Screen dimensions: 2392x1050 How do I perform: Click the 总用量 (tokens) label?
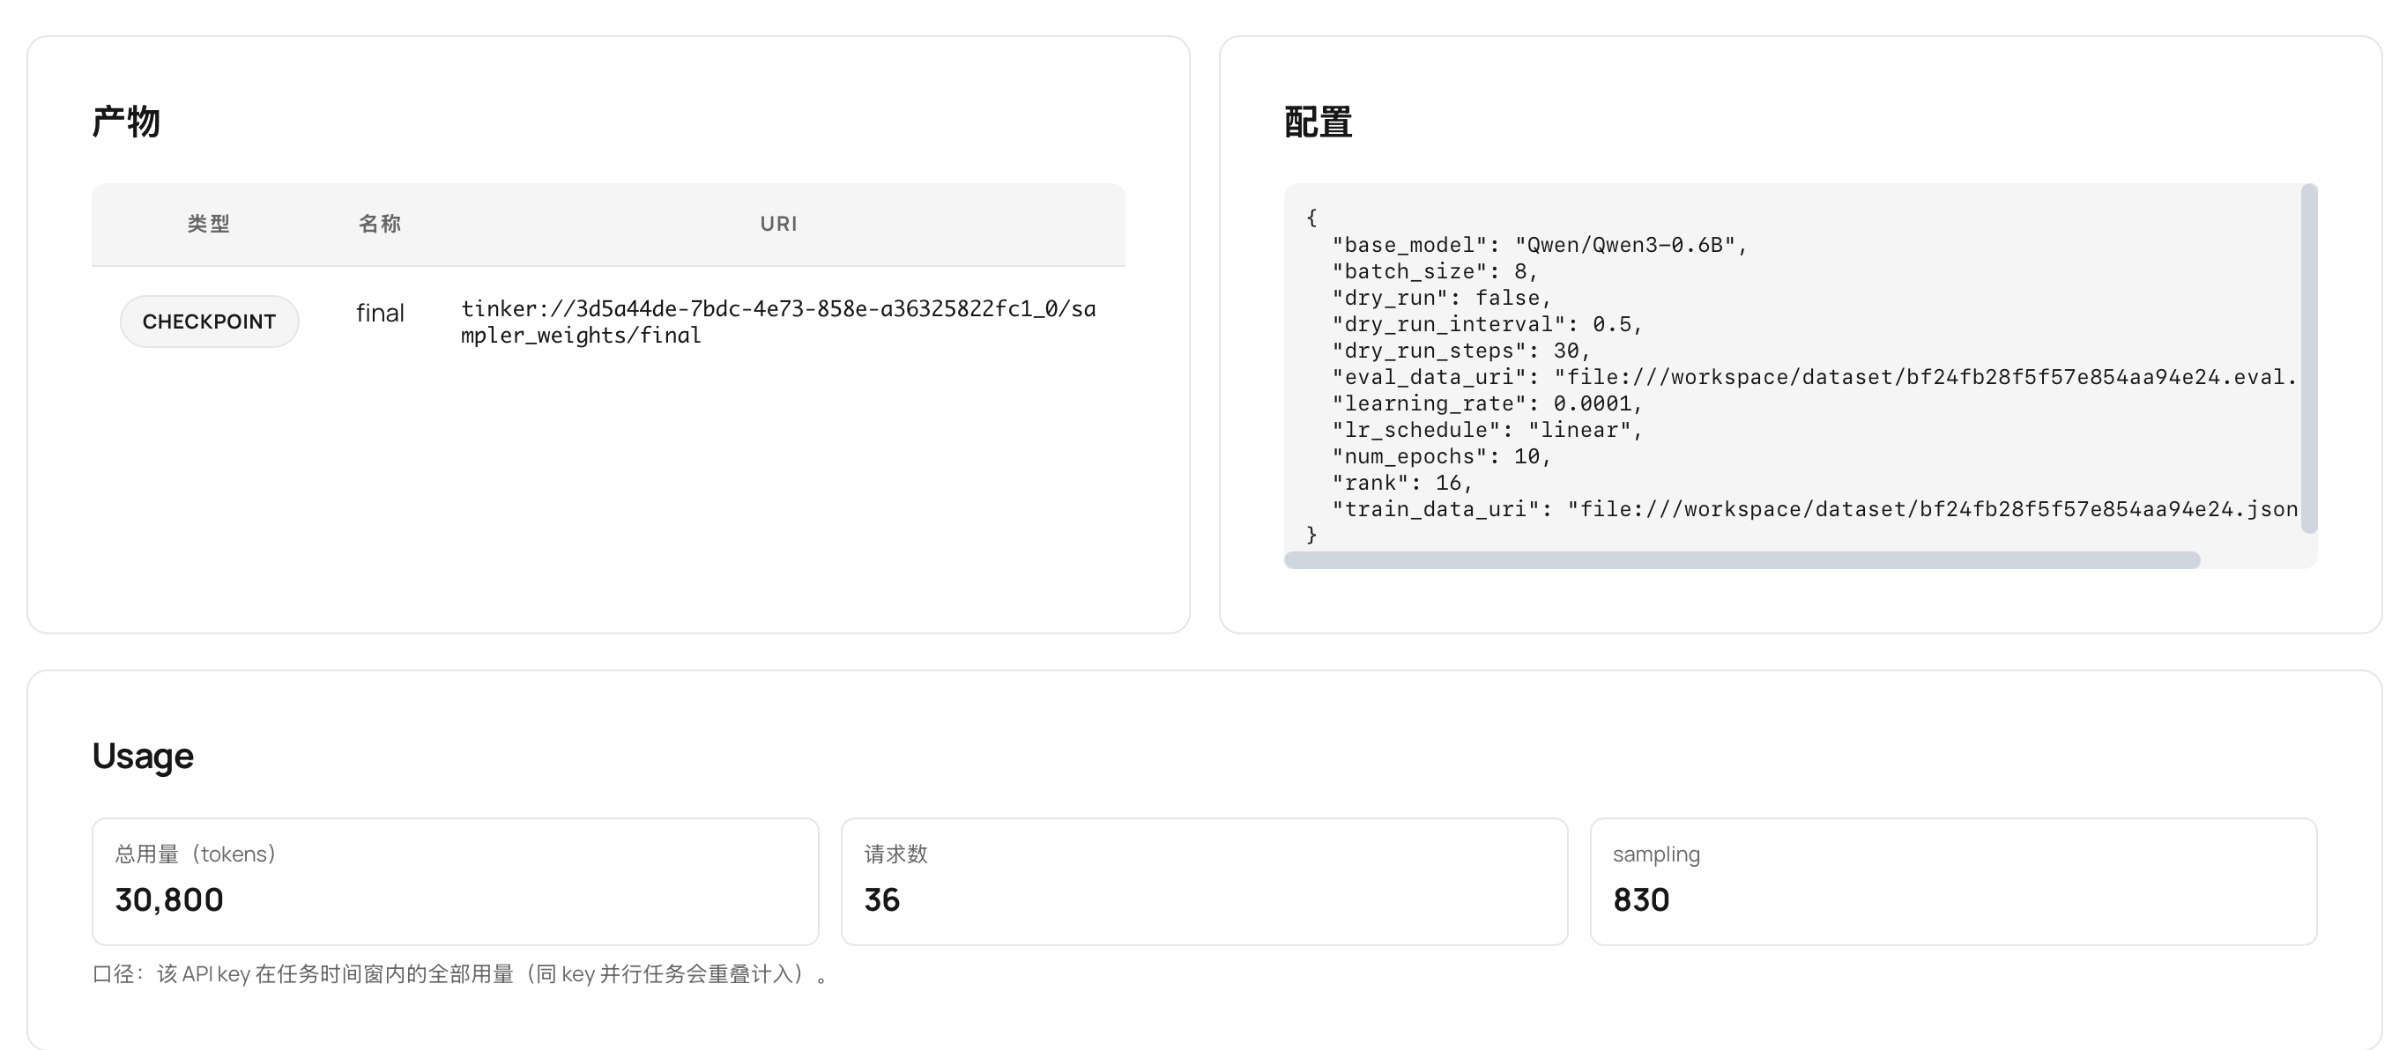point(196,854)
